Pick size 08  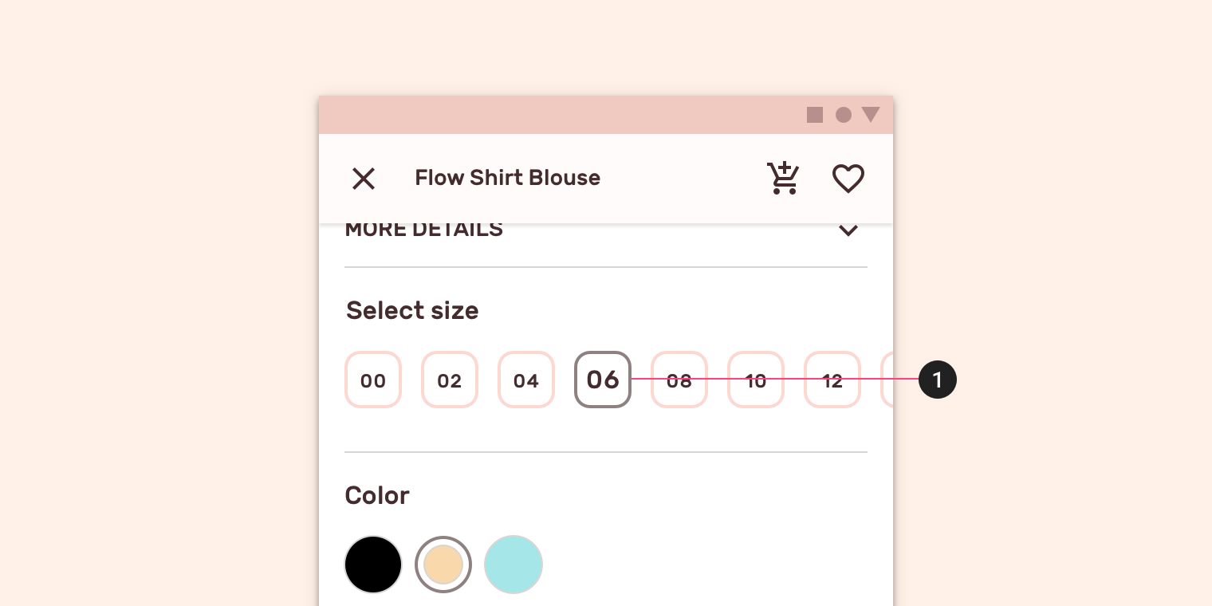(679, 380)
